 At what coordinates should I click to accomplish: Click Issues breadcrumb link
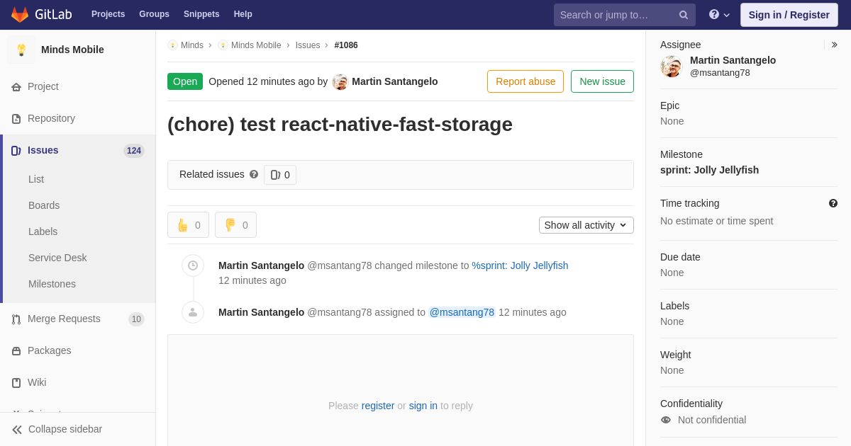pos(308,45)
